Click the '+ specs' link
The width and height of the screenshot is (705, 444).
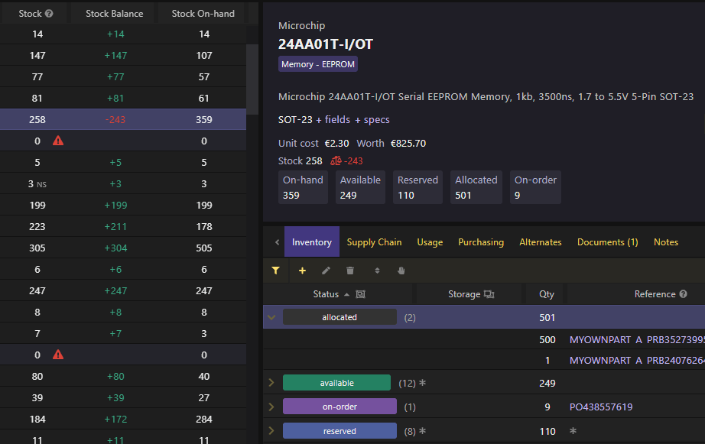[372, 119]
